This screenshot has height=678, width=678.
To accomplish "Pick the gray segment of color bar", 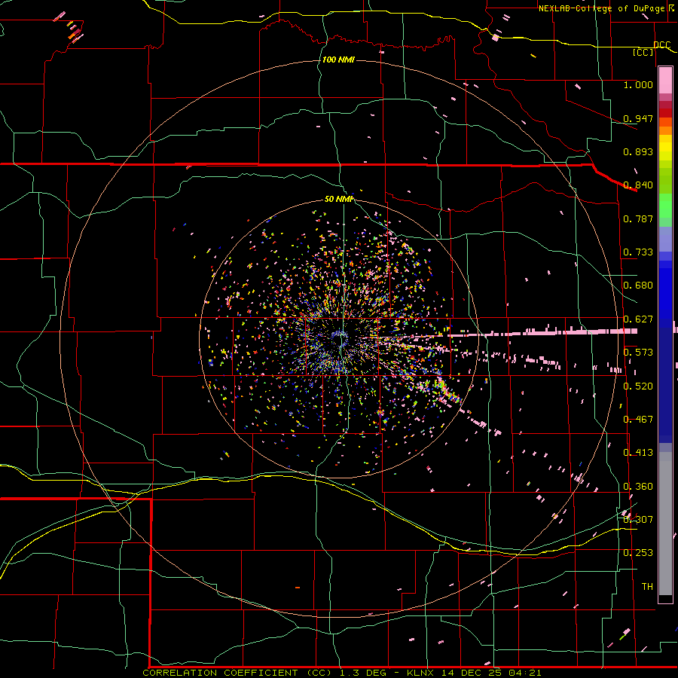I will (x=665, y=524).
